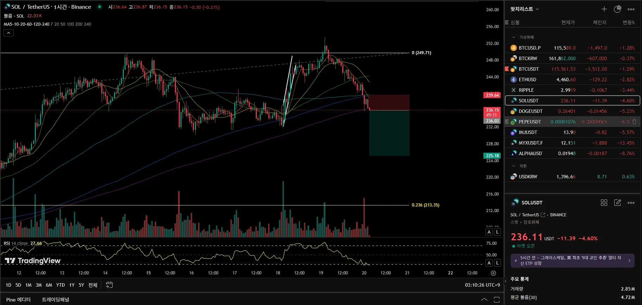This screenshot has width=642, height=305.
Task: Click the DOGEUSDT coin icon
Action: (x=514, y=111)
